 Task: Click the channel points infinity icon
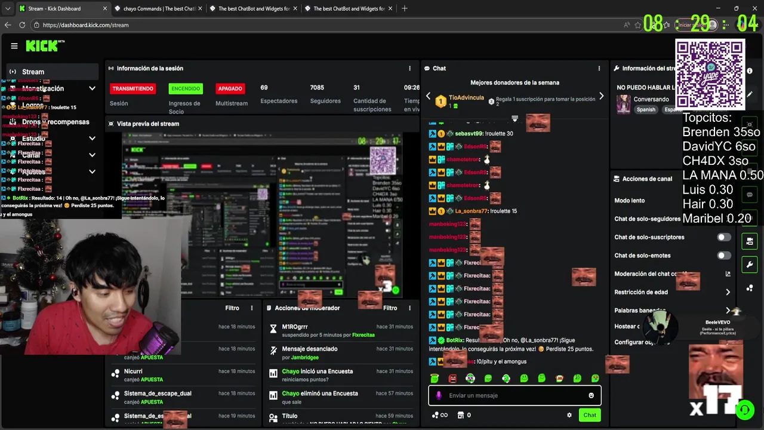(439, 415)
